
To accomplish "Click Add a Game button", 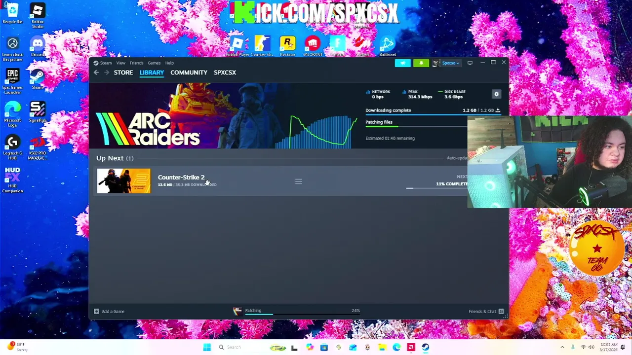I will point(109,312).
